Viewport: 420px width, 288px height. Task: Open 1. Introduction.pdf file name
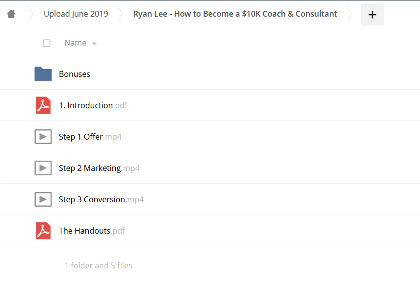[x=93, y=105]
